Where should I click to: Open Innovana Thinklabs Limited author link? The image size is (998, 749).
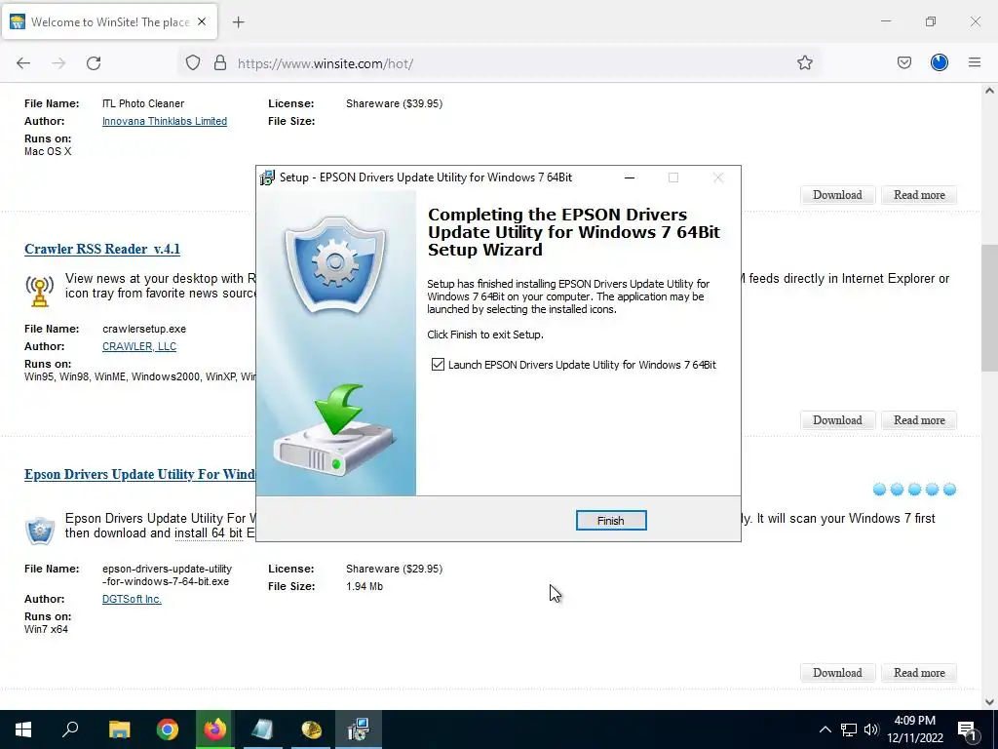coord(164,121)
